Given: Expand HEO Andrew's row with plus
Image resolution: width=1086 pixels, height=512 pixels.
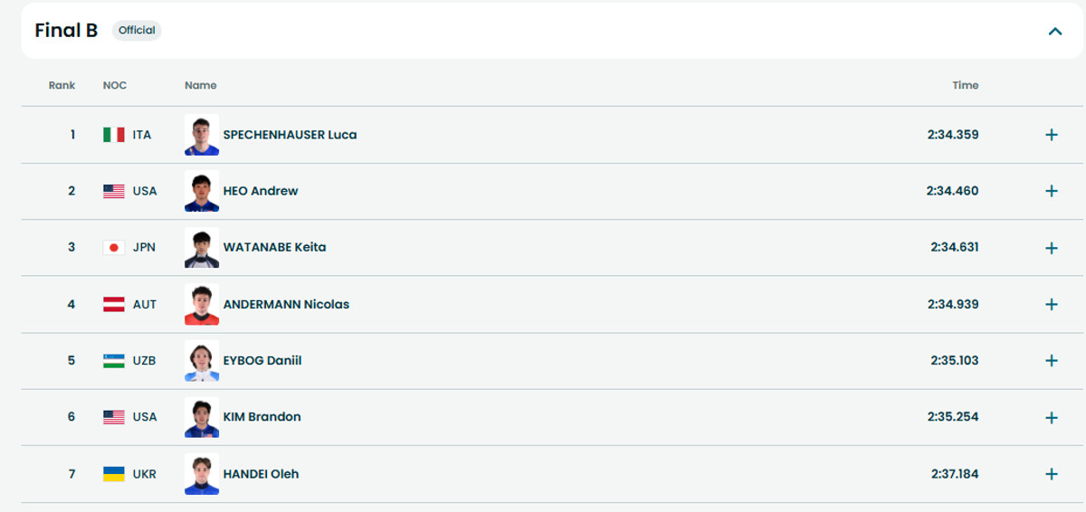Looking at the screenshot, I should [1052, 191].
